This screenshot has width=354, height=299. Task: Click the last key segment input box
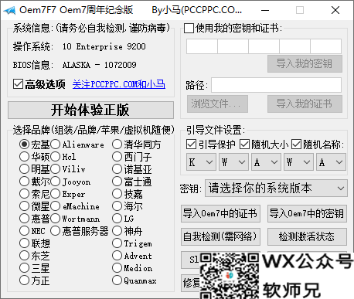point(326,46)
